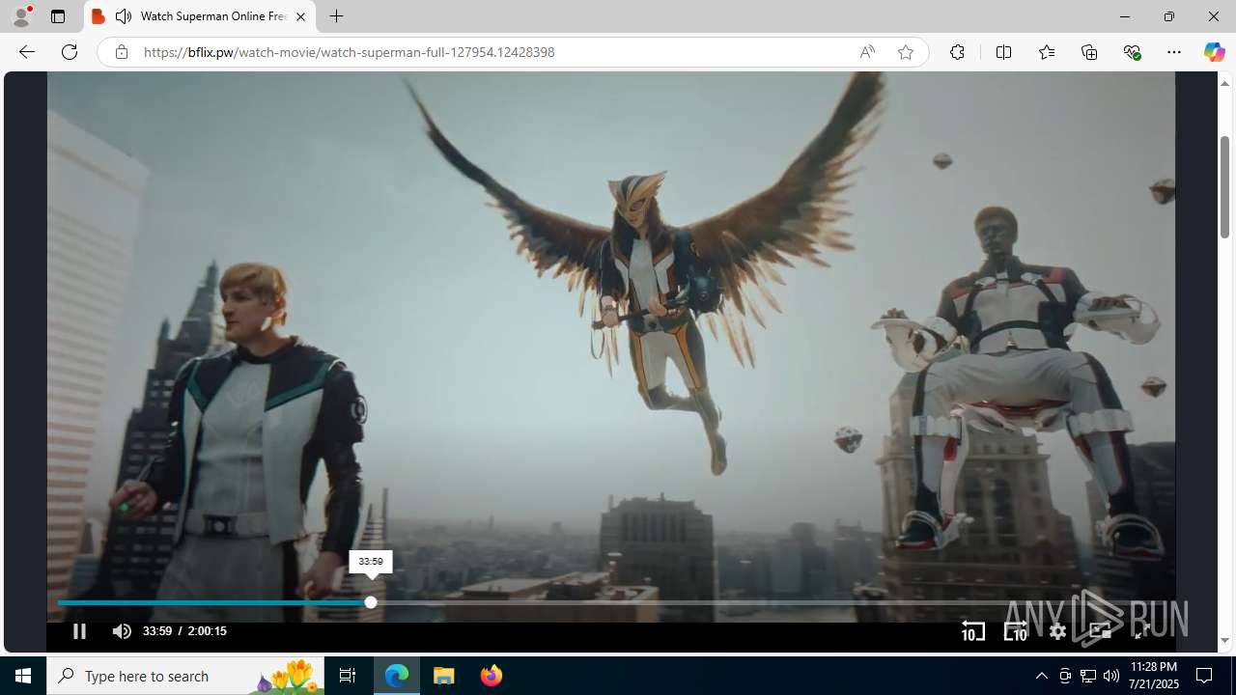Toggle Split screen view
Image resolution: width=1236 pixels, height=695 pixels.
[1003, 52]
